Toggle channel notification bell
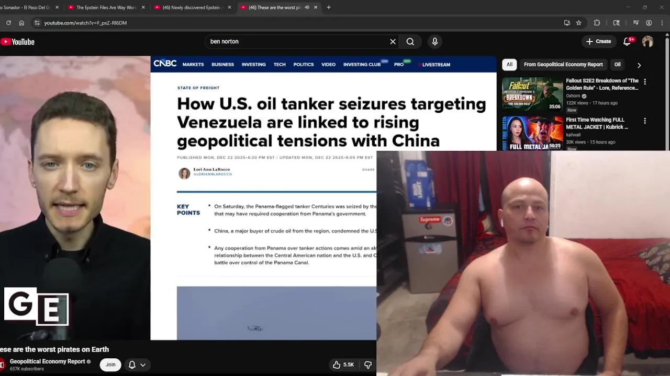 132,365
